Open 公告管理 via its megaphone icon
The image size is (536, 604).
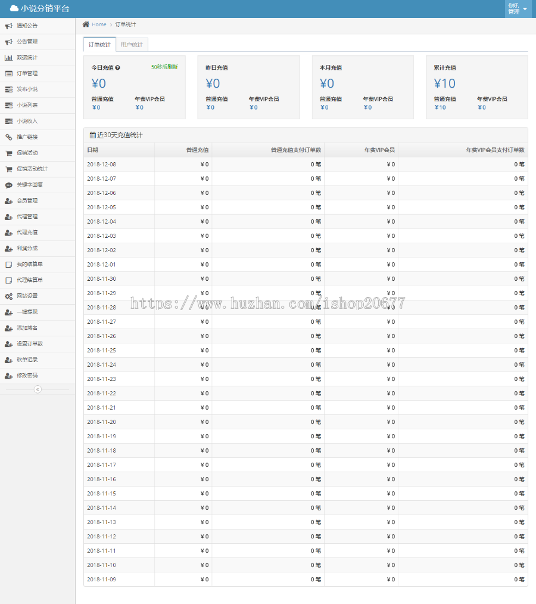(8, 42)
